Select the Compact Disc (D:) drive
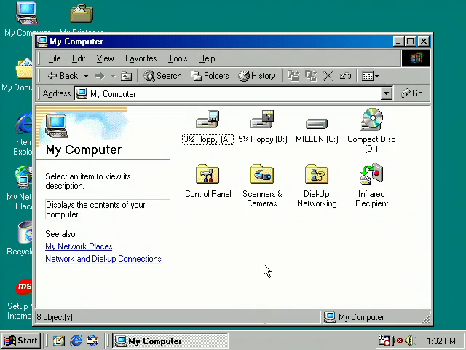This screenshot has width=466, height=350. pyautogui.click(x=371, y=120)
